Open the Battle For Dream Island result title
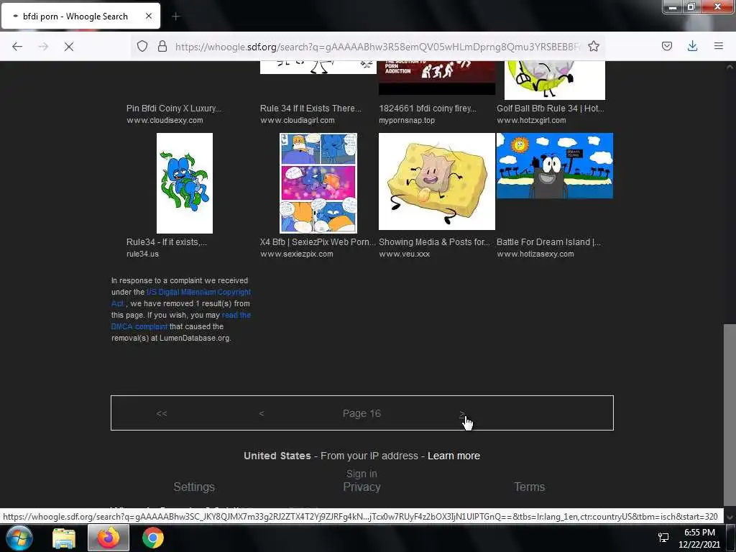The height and width of the screenshot is (552, 736). point(548,242)
